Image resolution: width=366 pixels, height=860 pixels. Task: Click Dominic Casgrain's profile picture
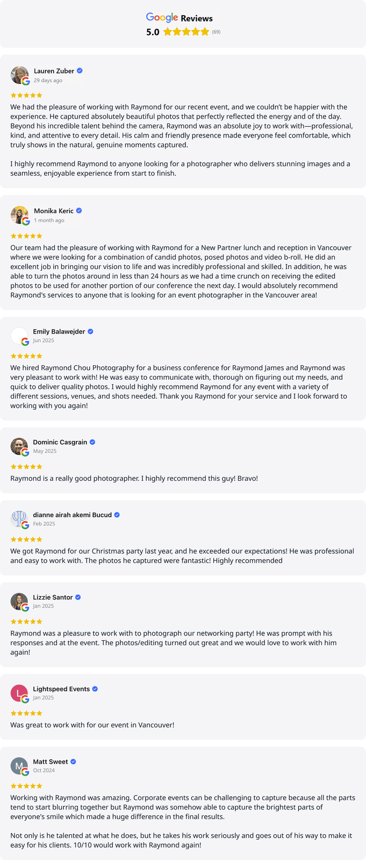pos(19,446)
